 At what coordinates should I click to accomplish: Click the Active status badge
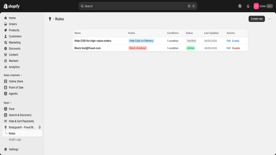(x=191, y=48)
